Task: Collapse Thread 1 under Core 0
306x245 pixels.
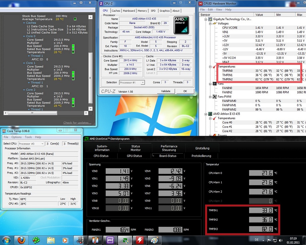Action: [29, 56]
